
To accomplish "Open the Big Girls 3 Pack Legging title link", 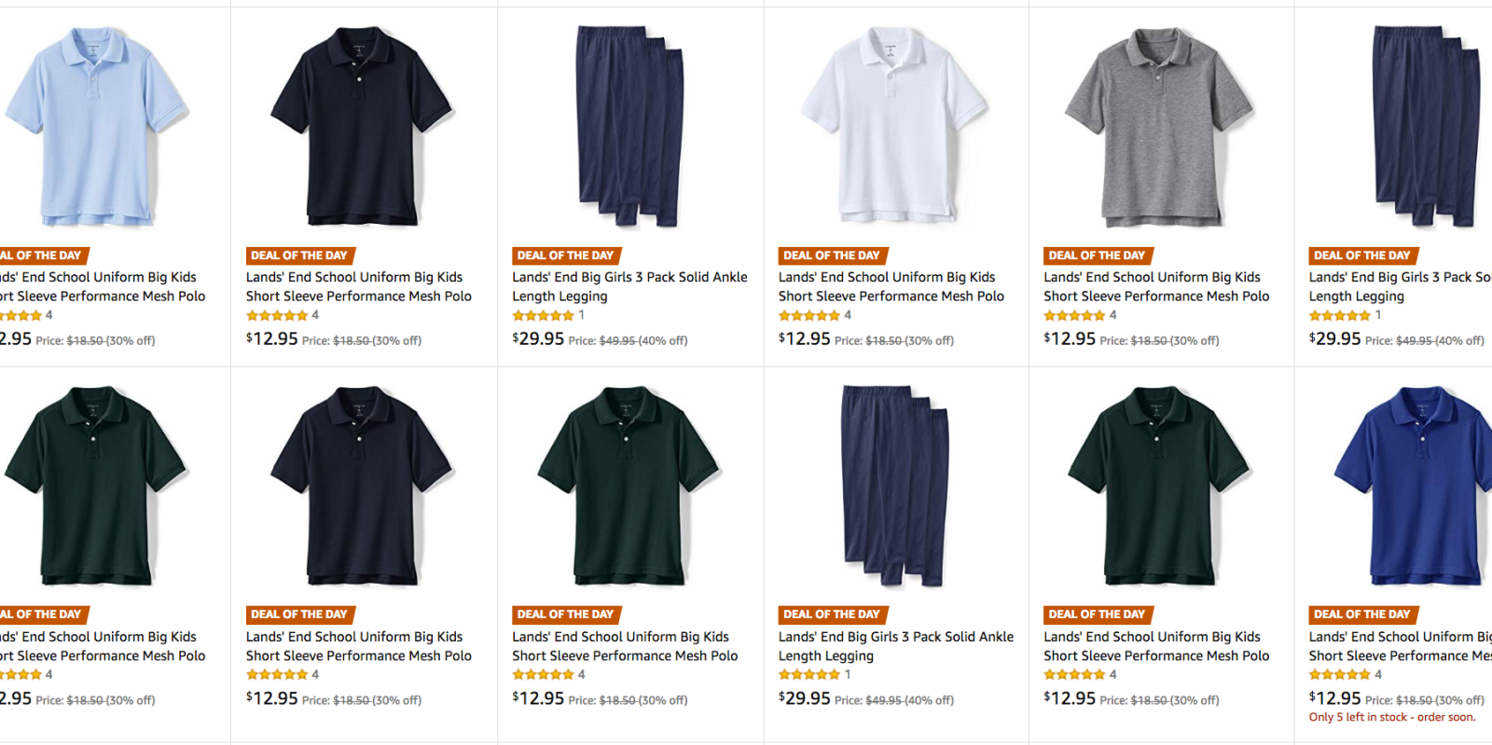I will pos(629,286).
